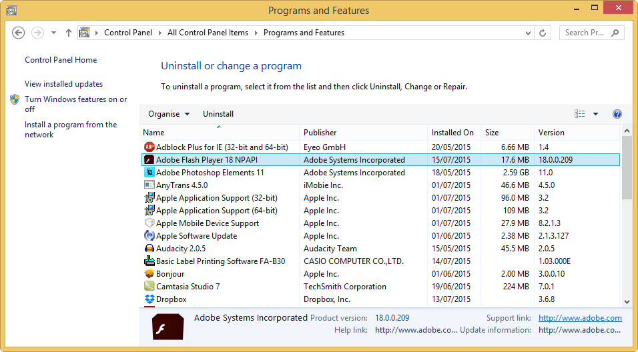Select the Dropbox program name
638x352 pixels.
pyautogui.click(x=172, y=299)
